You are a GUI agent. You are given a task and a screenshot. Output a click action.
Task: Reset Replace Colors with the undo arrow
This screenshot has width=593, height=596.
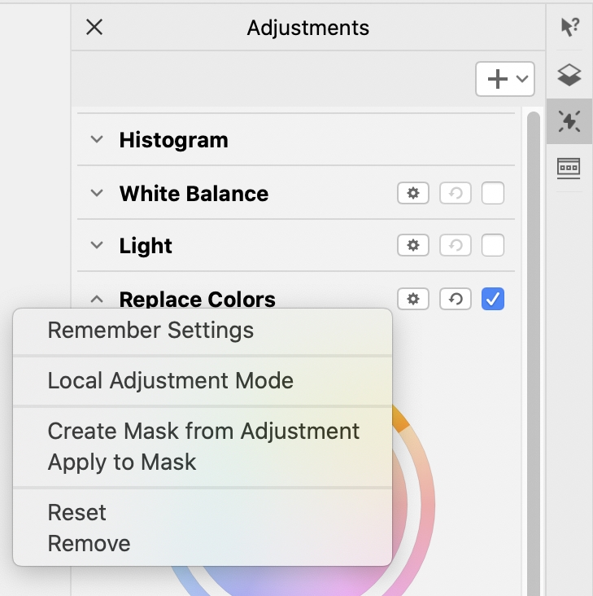tap(456, 299)
